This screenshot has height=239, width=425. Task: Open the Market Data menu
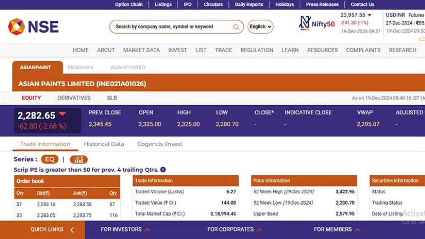click(x=141, y=50)
